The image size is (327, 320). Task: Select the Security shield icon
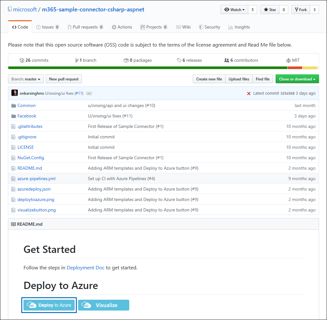point(201,27)
